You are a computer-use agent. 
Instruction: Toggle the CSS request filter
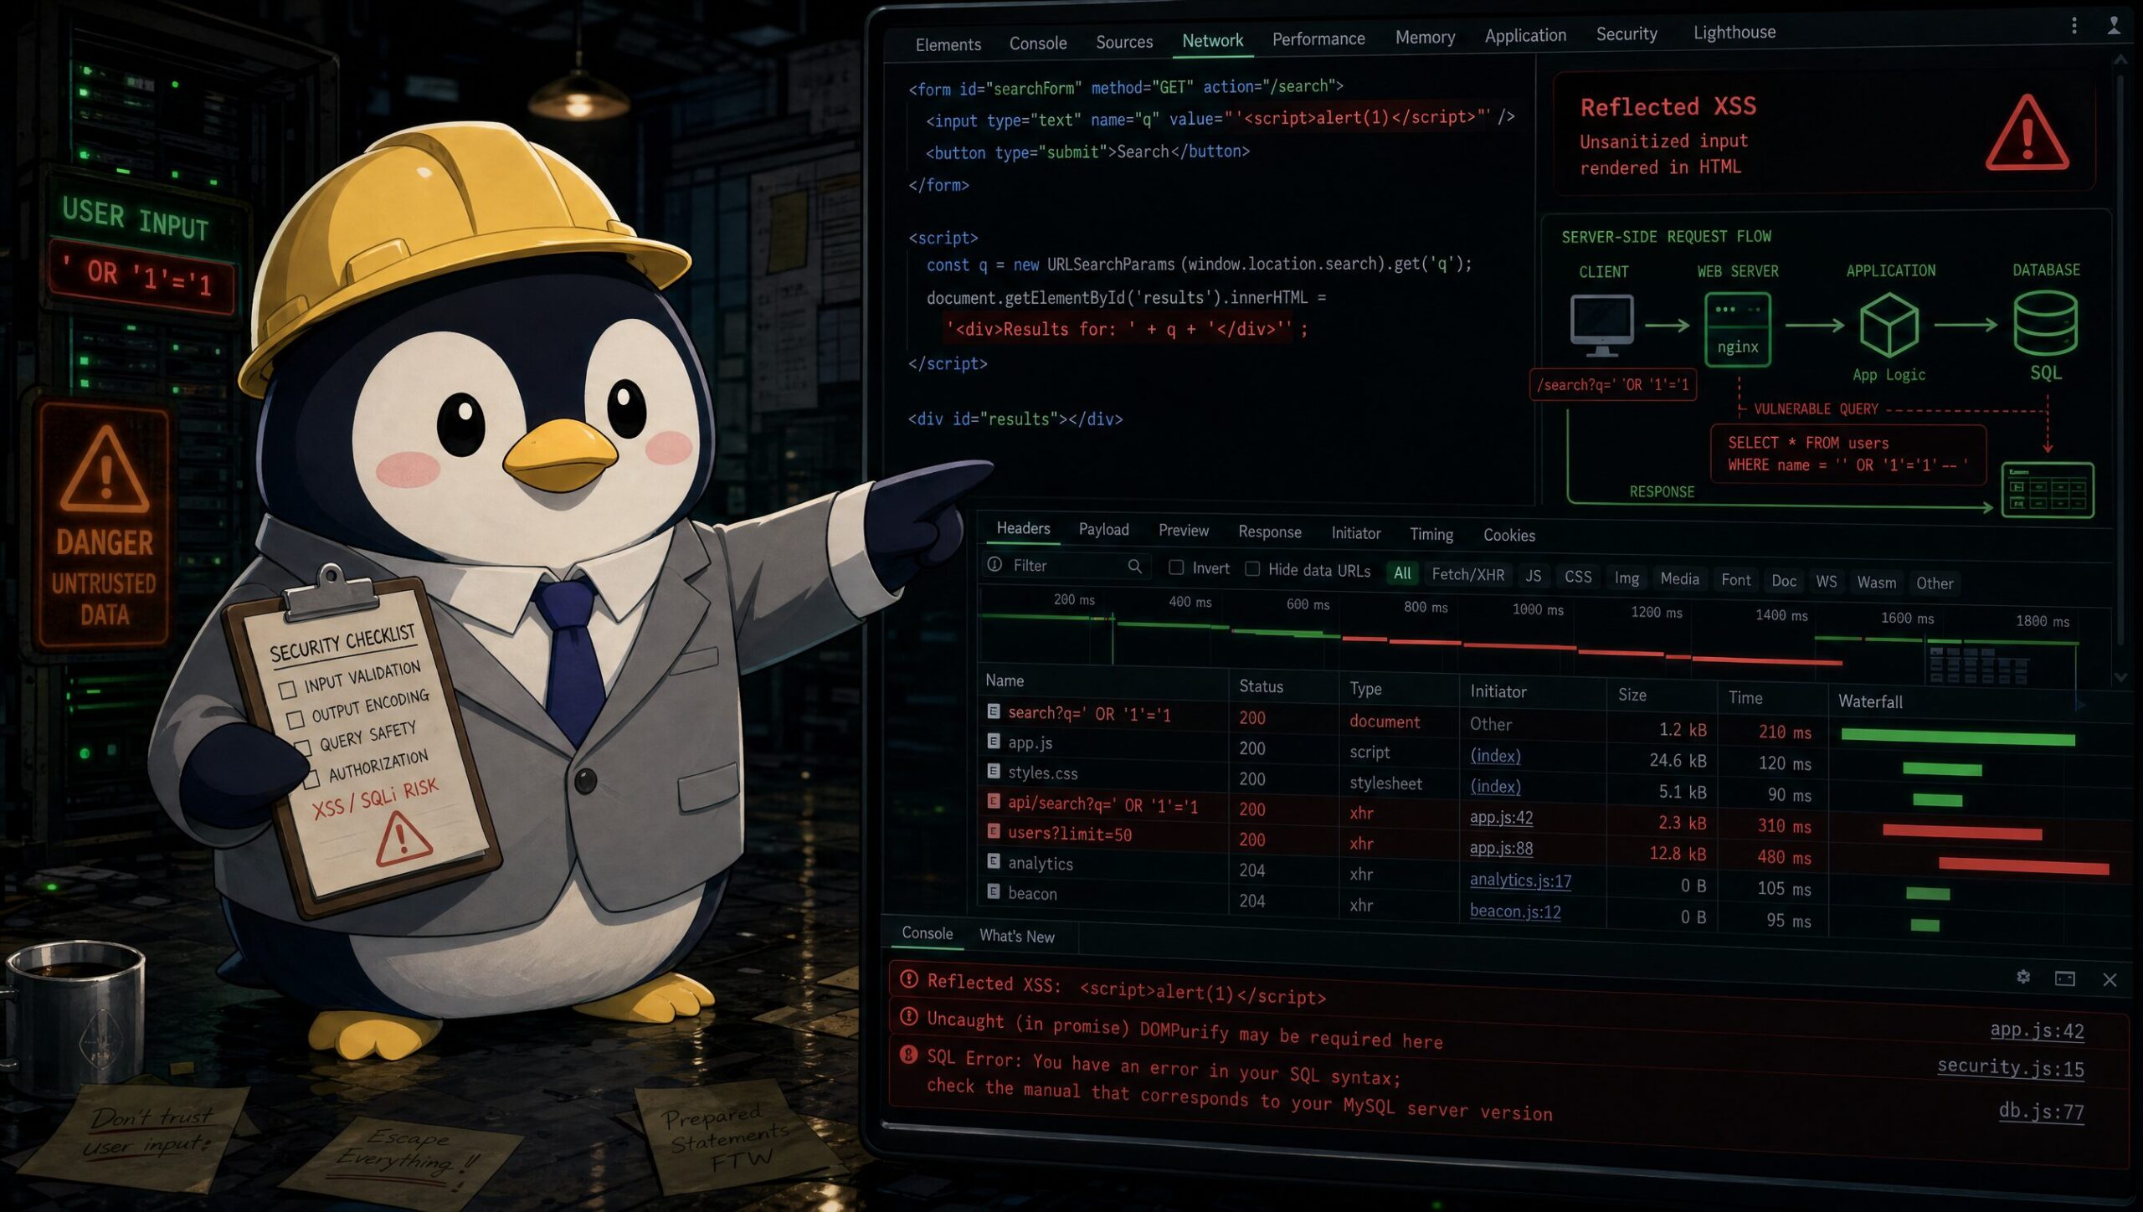tap(1578, 577)
